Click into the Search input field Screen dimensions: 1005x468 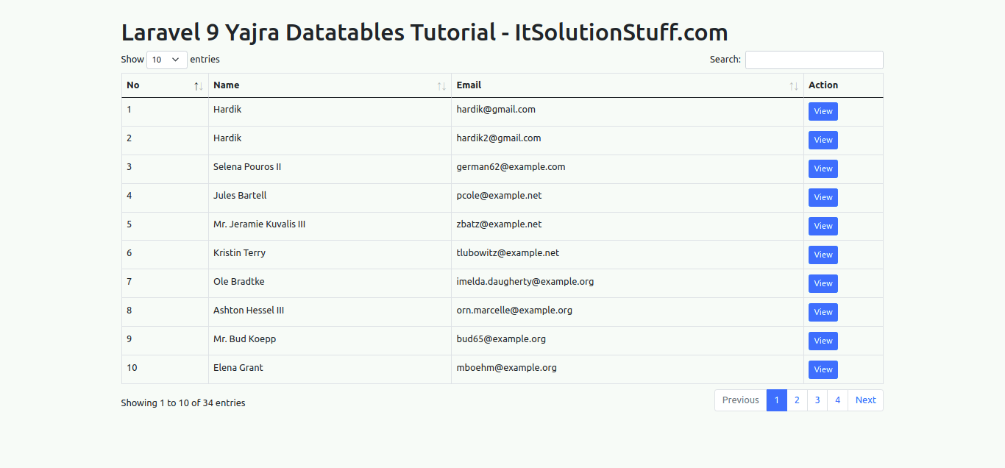tap(814, 60)
